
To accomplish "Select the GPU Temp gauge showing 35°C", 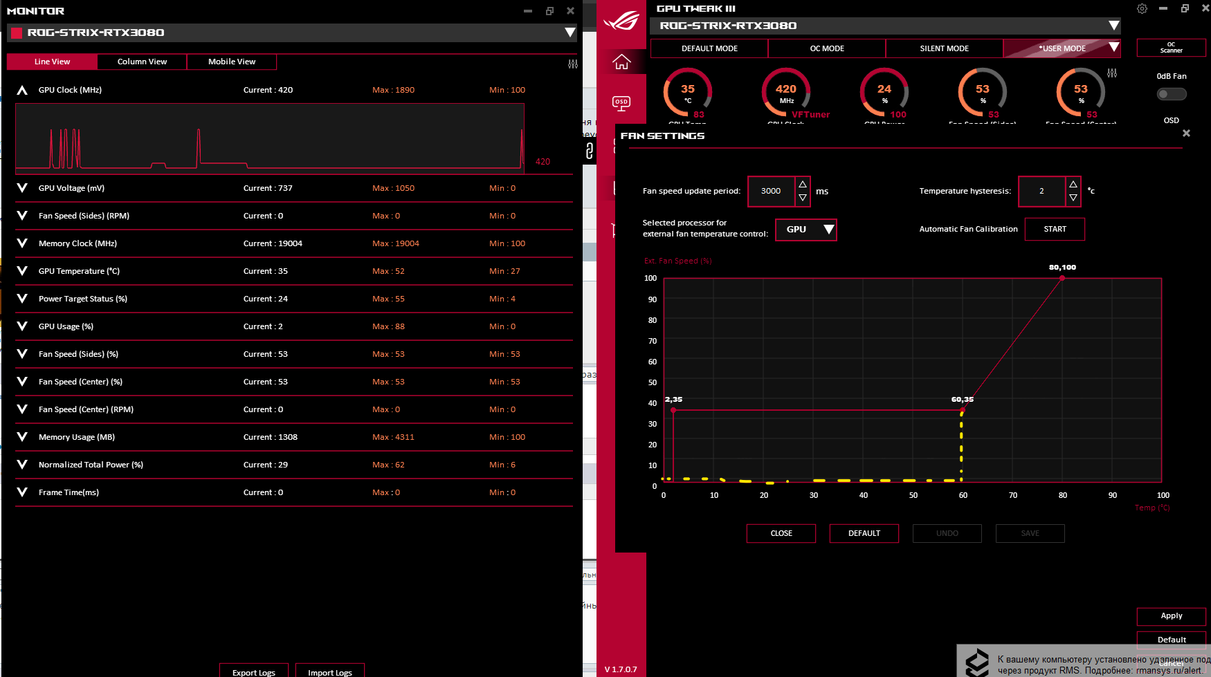I will tap(688, 93).
